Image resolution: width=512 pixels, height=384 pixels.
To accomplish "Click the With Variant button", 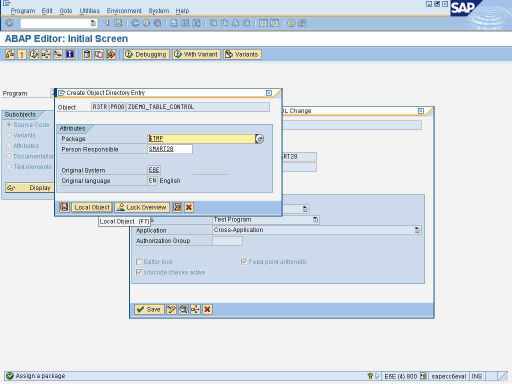I will click(196, 54).
